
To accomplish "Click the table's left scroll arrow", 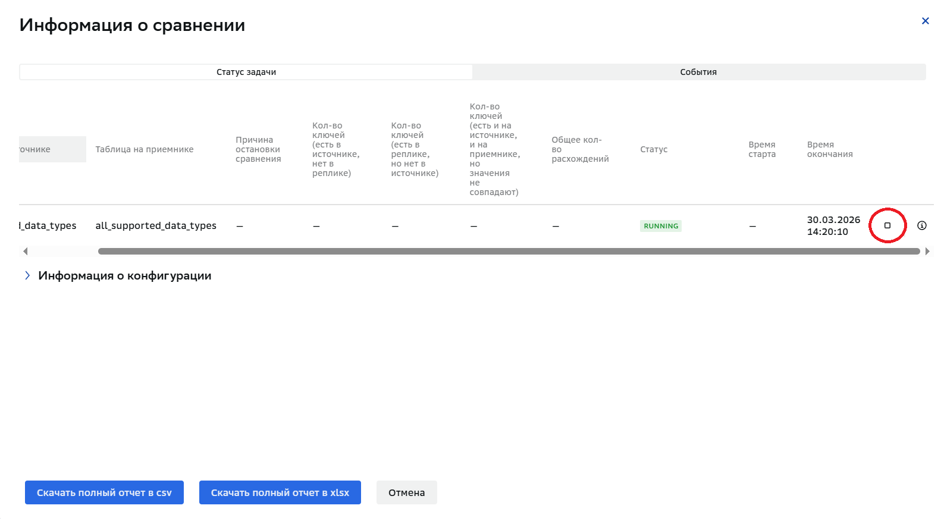I will [x=25, y=251].
